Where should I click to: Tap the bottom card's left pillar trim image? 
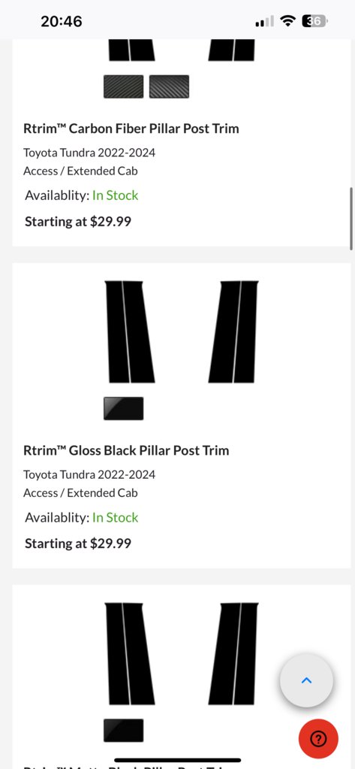(130, 654)
